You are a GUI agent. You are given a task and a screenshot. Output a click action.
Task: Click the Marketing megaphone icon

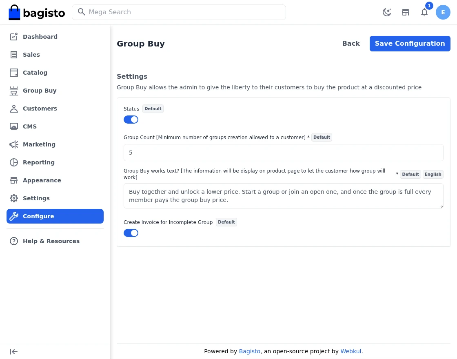coord(14,144)
